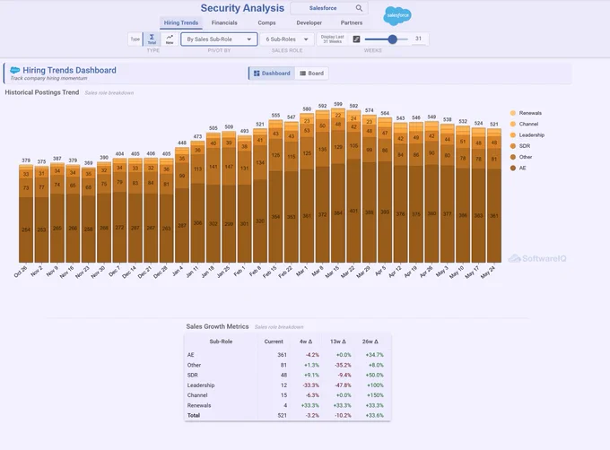The width and height of the screenshot is (610, 450).
Task: Click the cloud icon beside Hiring Trends Dashboard
Action: coord(14,70)
